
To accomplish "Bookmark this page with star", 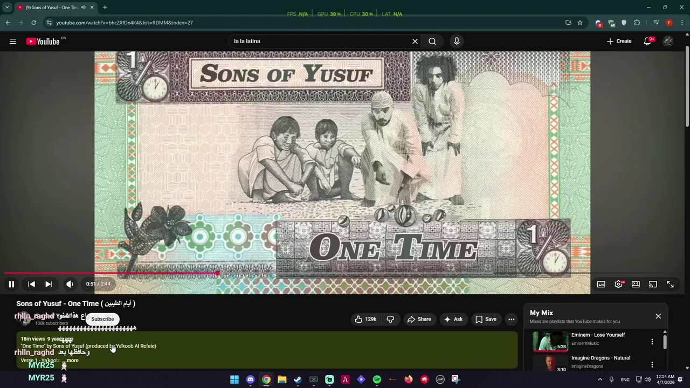I will tap(580, 23).
